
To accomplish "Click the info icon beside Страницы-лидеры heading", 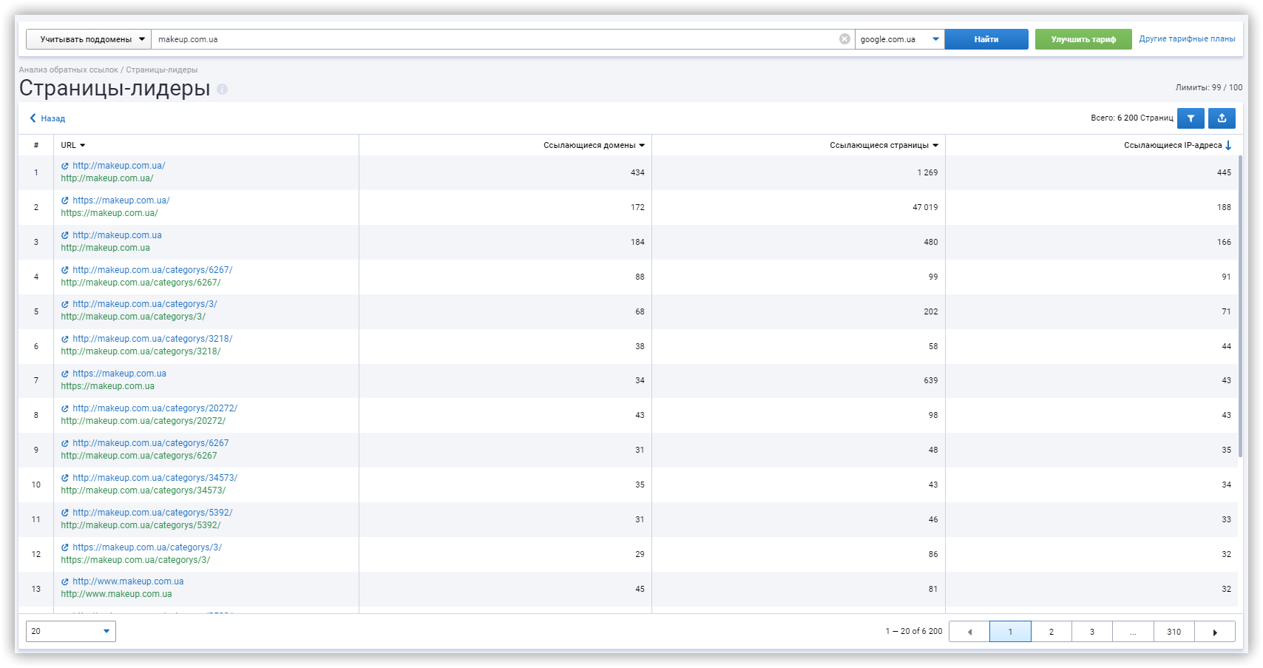I will (222, 90).
